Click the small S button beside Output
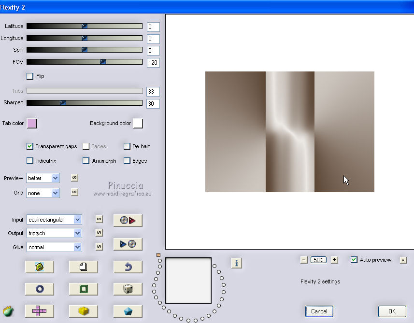 (99, 233)
